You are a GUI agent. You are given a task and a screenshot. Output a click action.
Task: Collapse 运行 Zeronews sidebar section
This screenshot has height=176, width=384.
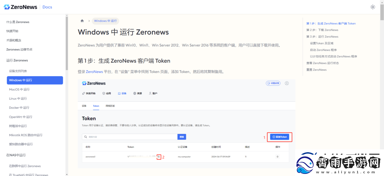17,60
